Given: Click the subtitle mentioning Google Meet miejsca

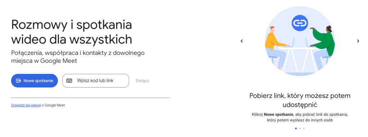Looking at the screenshot, I should [78, 57].
